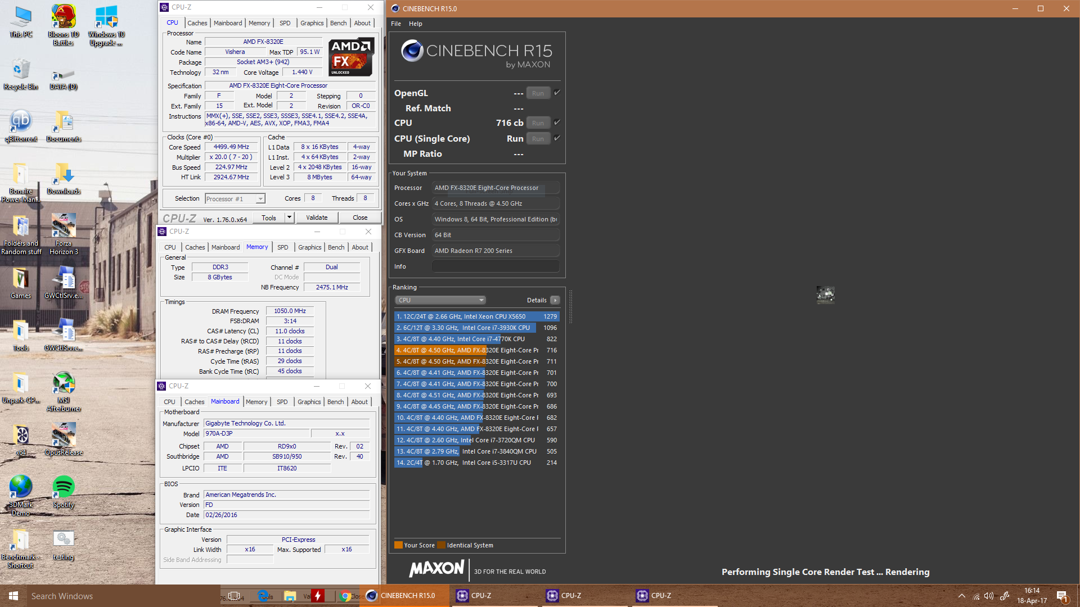Open the volume control tray icon
Screen dimensions: 1080x607
point(989,596)
